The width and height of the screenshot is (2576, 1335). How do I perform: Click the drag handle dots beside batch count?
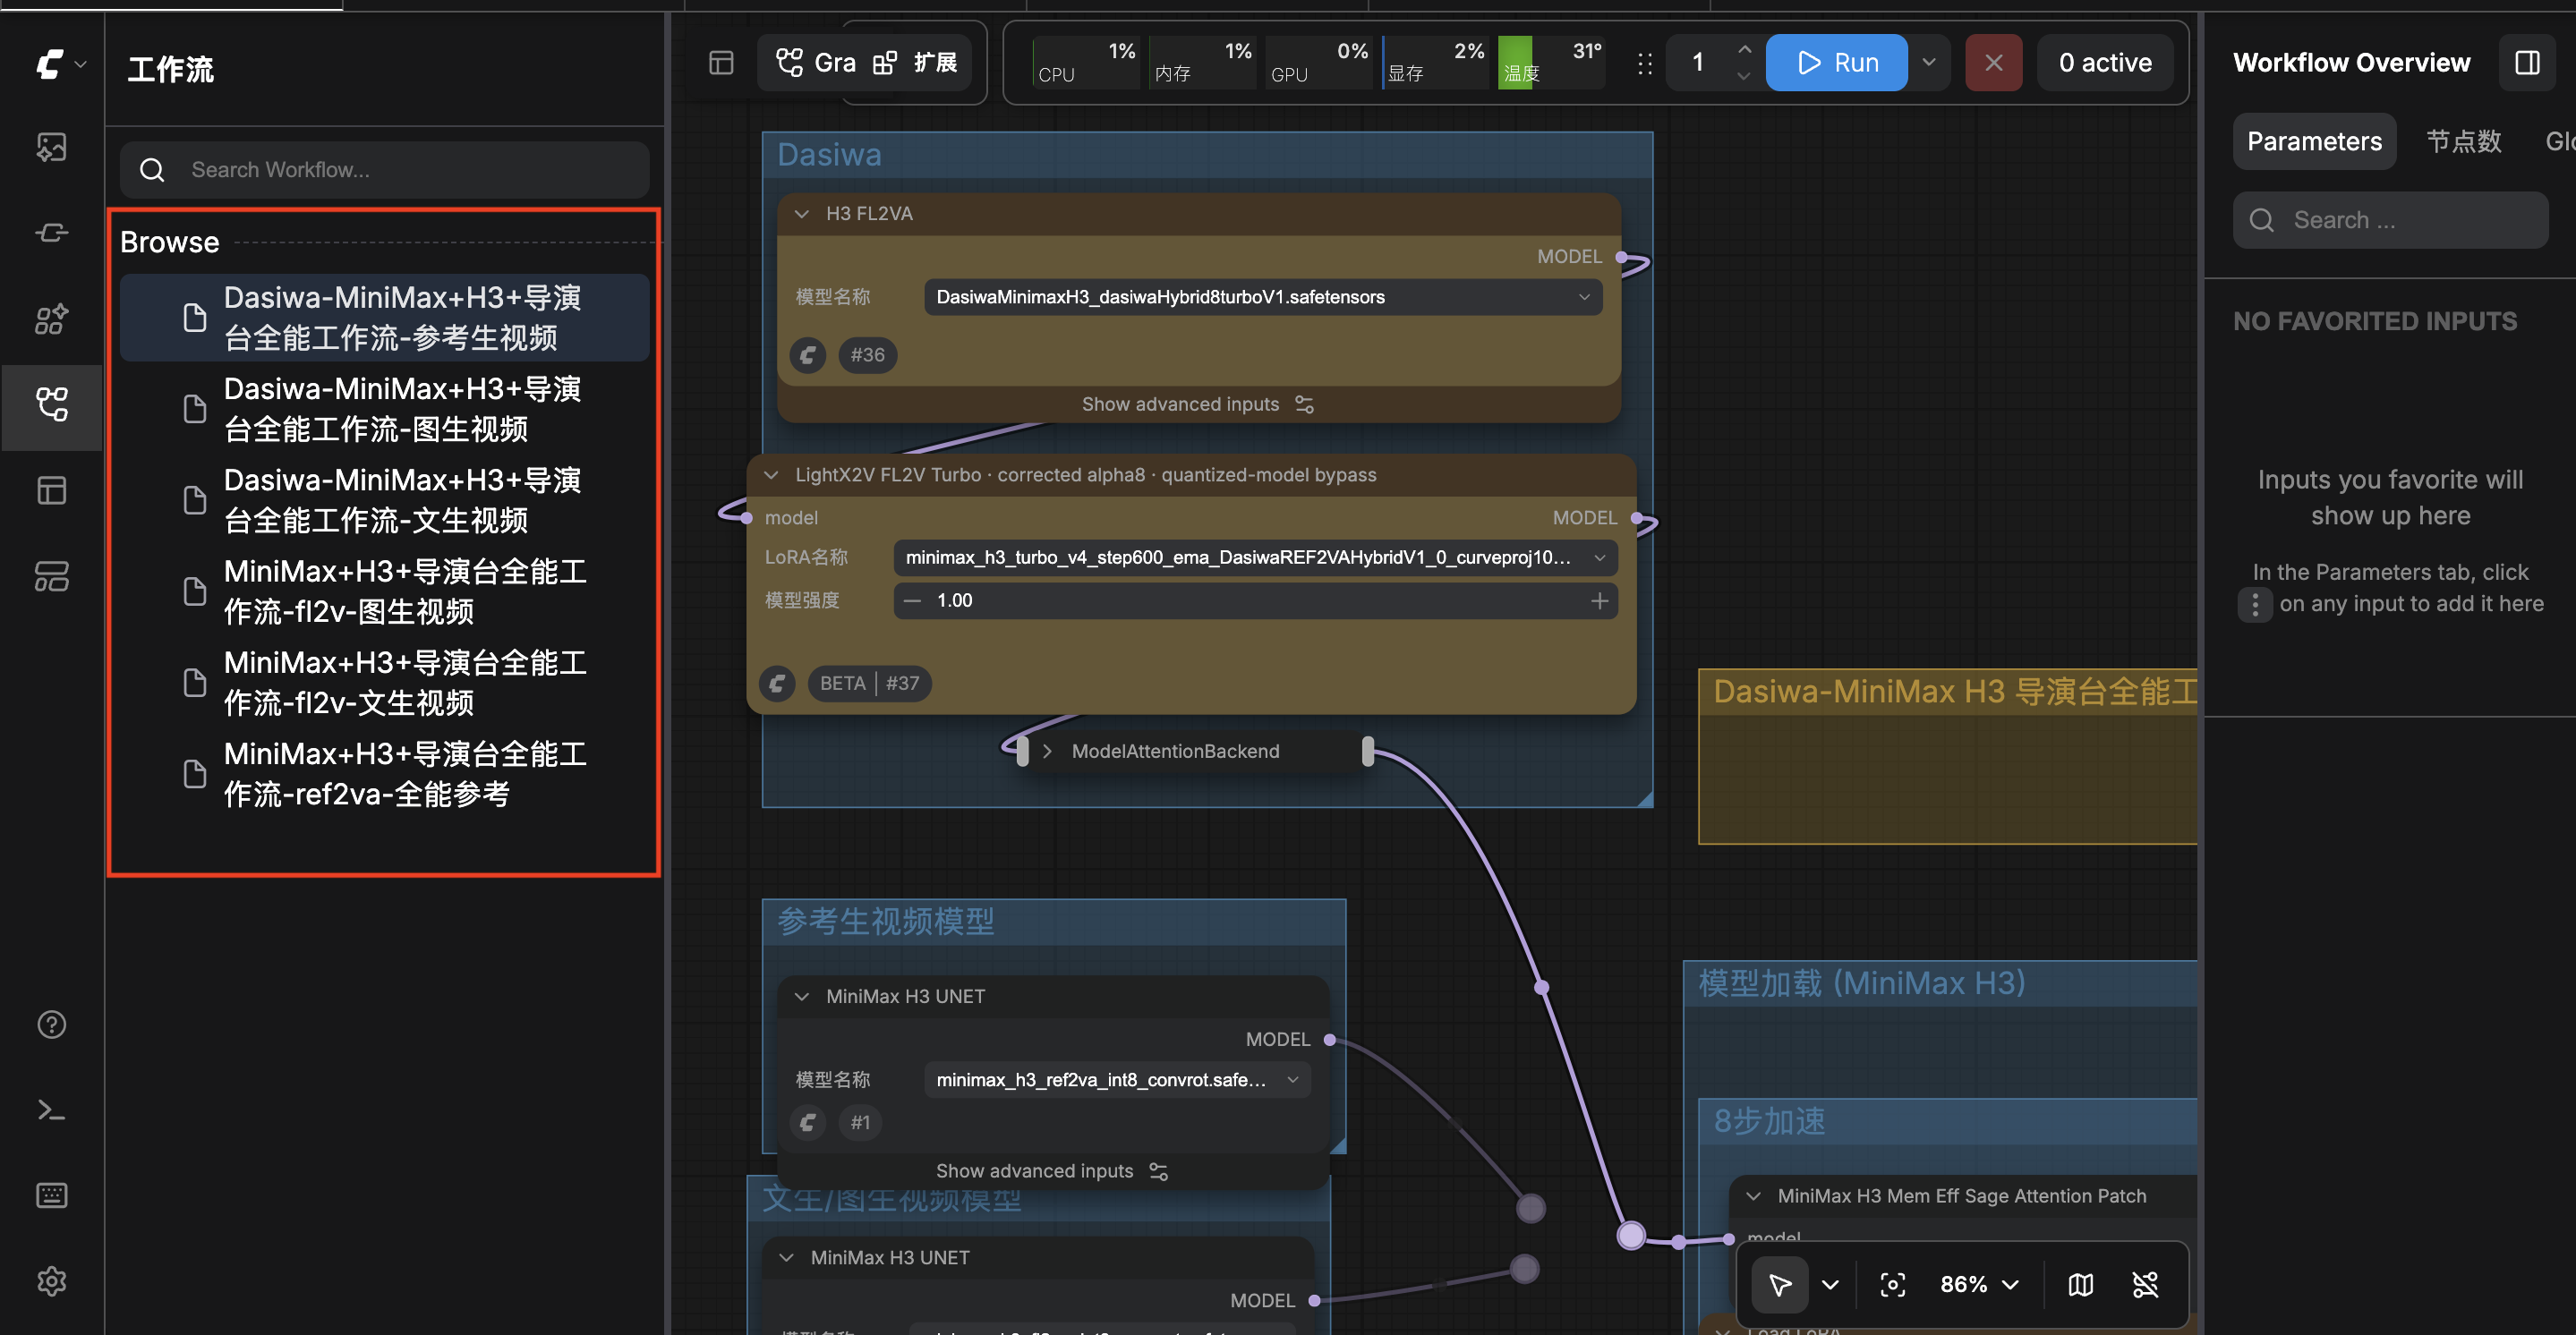point(1645,64)
